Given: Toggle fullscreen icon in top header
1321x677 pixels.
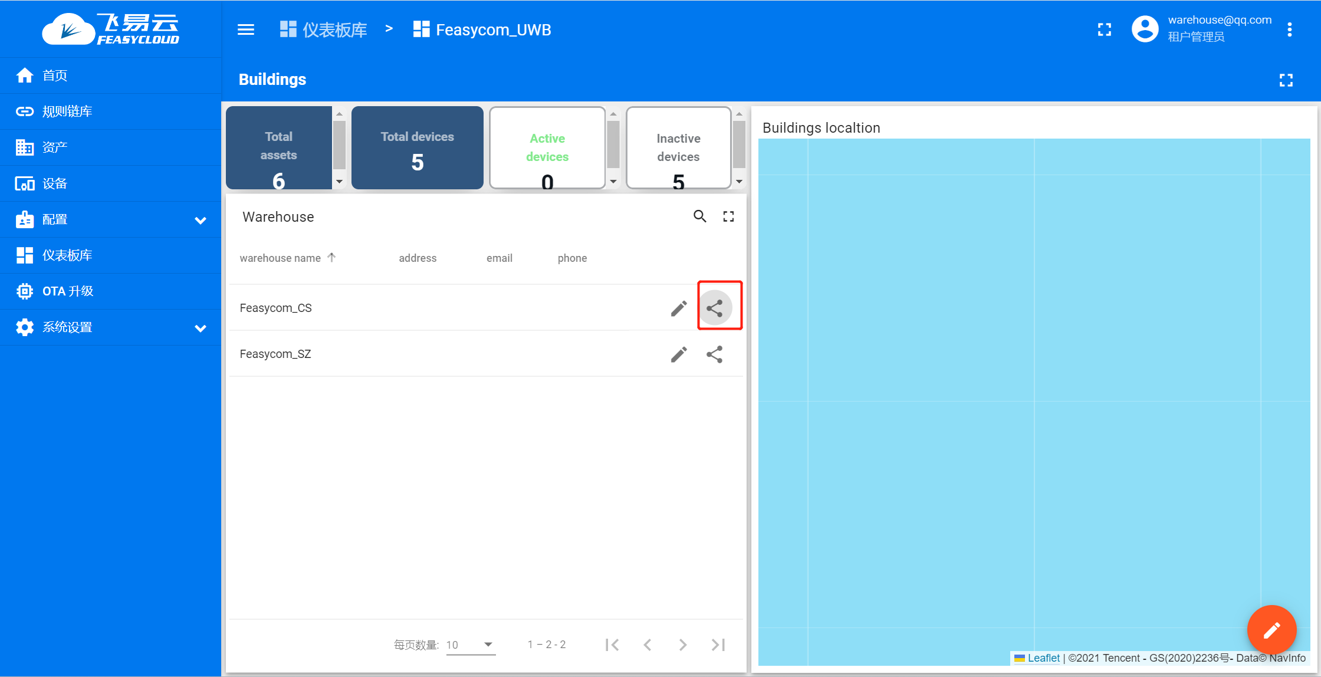Looking at the screenshot, I should 1104,29.
